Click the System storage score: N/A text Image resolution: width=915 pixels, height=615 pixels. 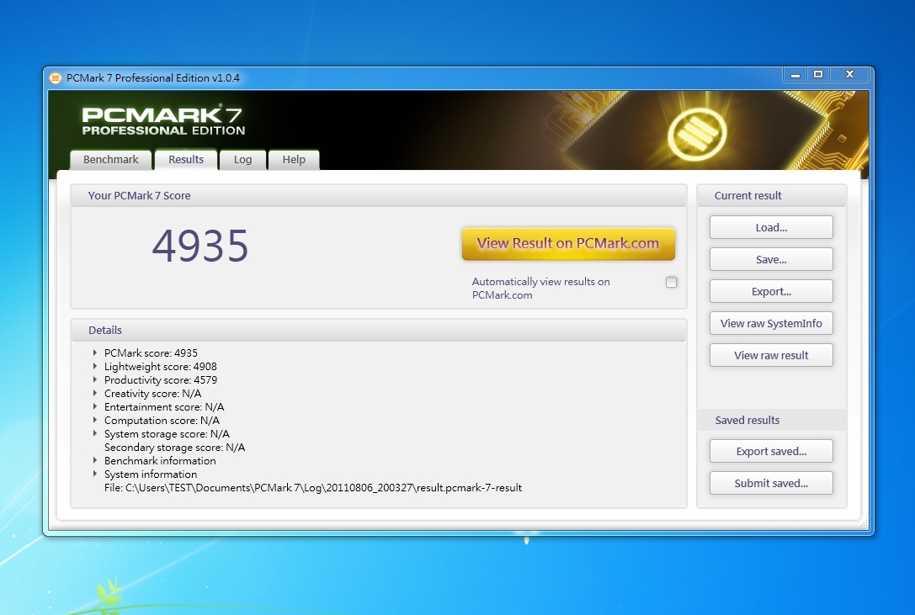point(167,433)
